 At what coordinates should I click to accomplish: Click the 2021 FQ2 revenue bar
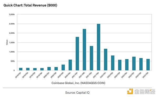85,50
